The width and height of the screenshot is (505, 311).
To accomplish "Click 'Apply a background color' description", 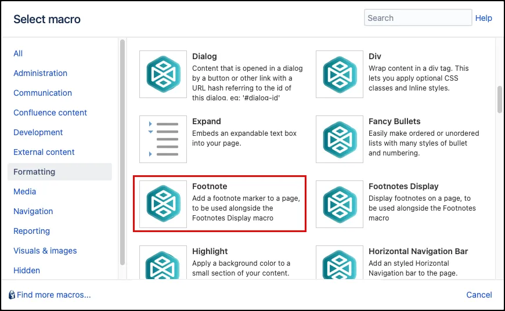I will point(241,268).
